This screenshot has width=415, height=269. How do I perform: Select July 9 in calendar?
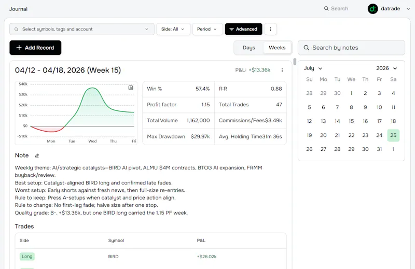click(365, 107)
